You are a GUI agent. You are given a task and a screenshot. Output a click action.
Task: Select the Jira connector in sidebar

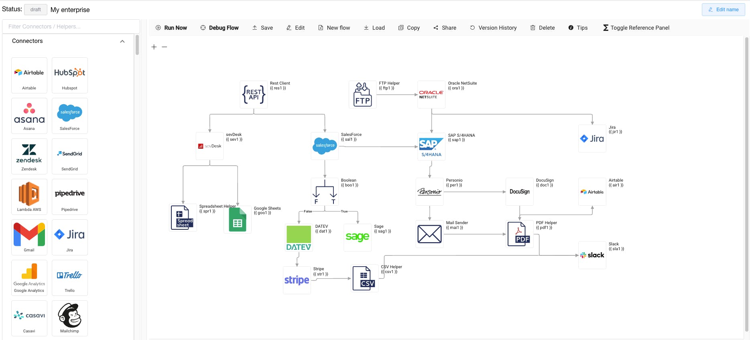pos(70,237)
